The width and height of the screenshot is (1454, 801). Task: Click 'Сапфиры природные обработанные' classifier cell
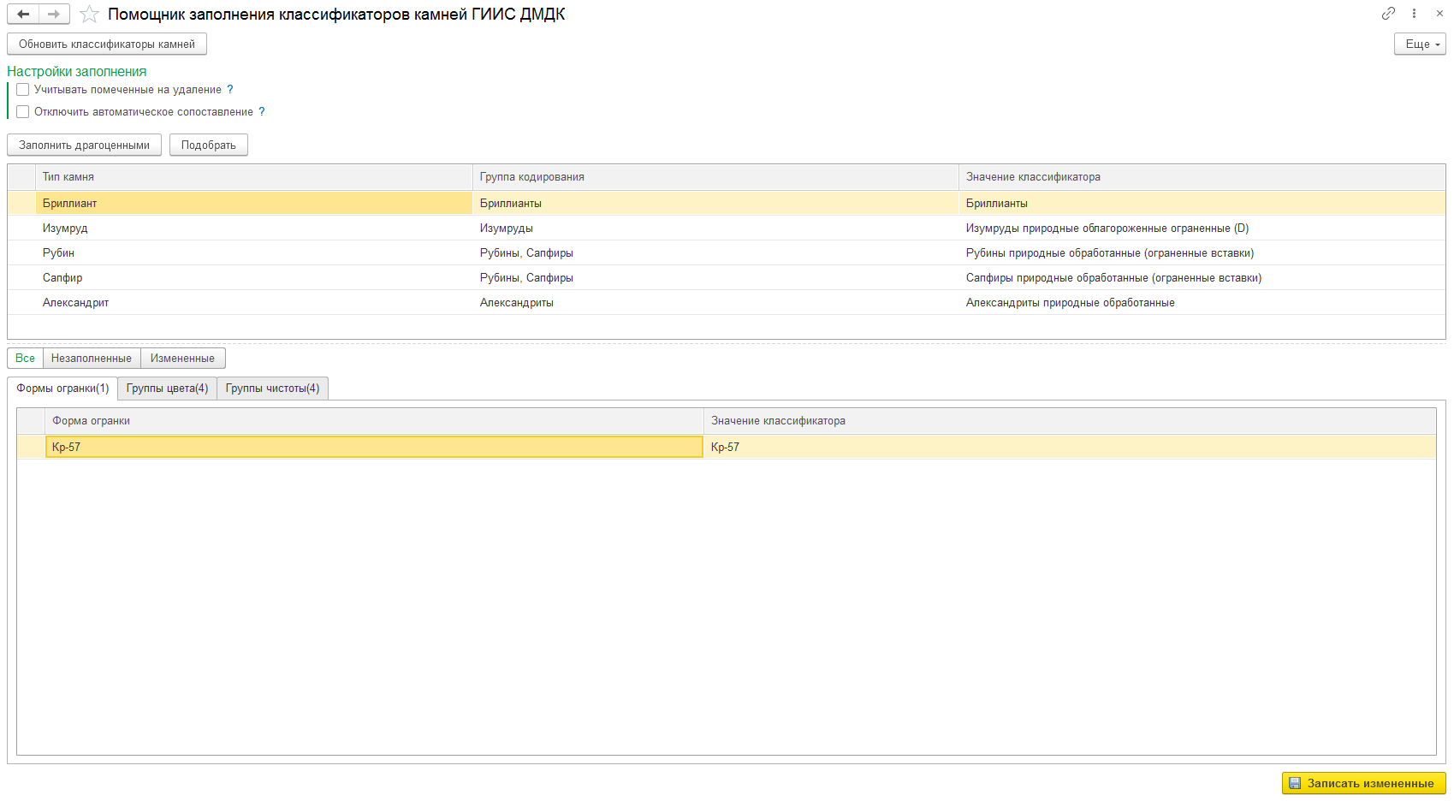1202,277
